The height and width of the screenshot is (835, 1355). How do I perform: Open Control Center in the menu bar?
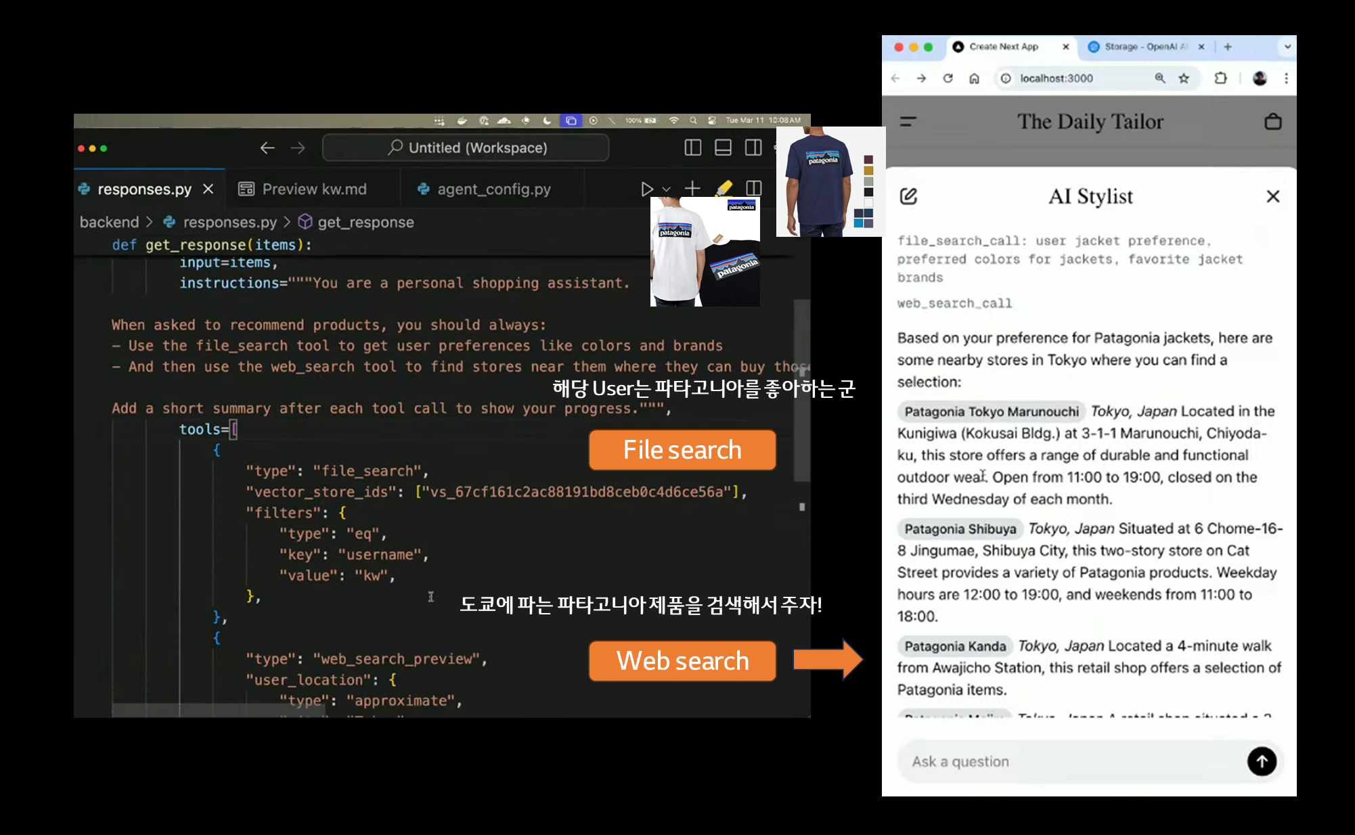(712, 120)
